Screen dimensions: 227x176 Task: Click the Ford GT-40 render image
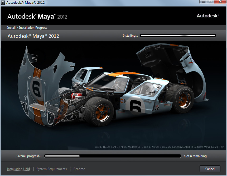[113, 95]
